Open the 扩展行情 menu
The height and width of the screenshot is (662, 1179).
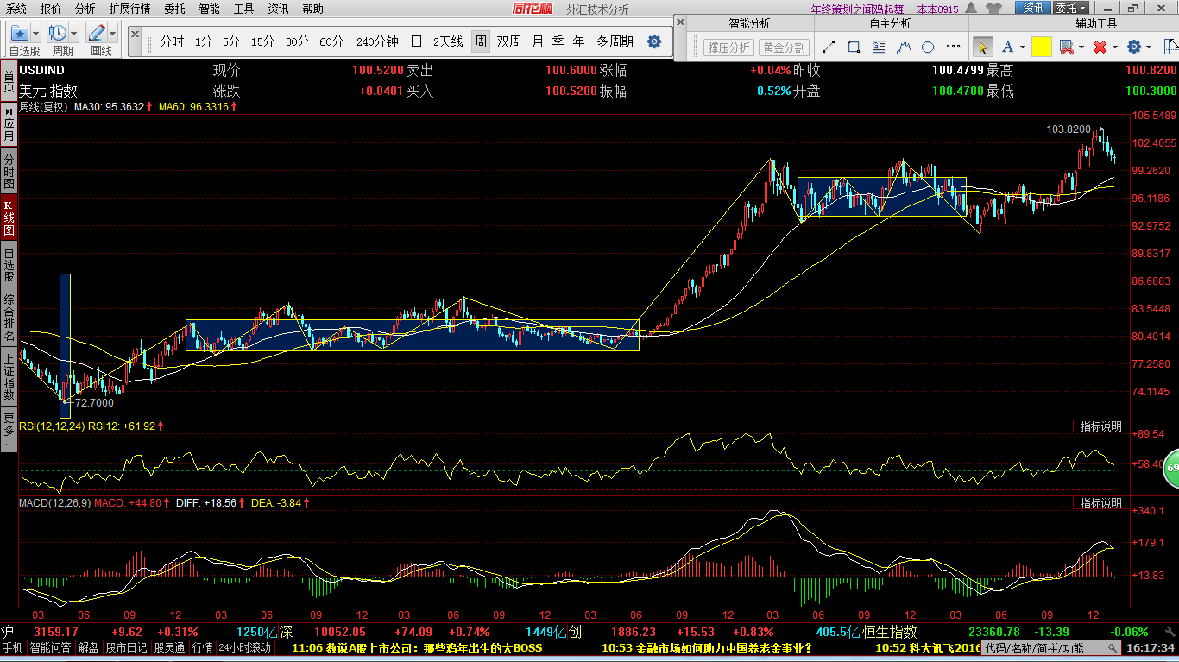pos(129,9)
